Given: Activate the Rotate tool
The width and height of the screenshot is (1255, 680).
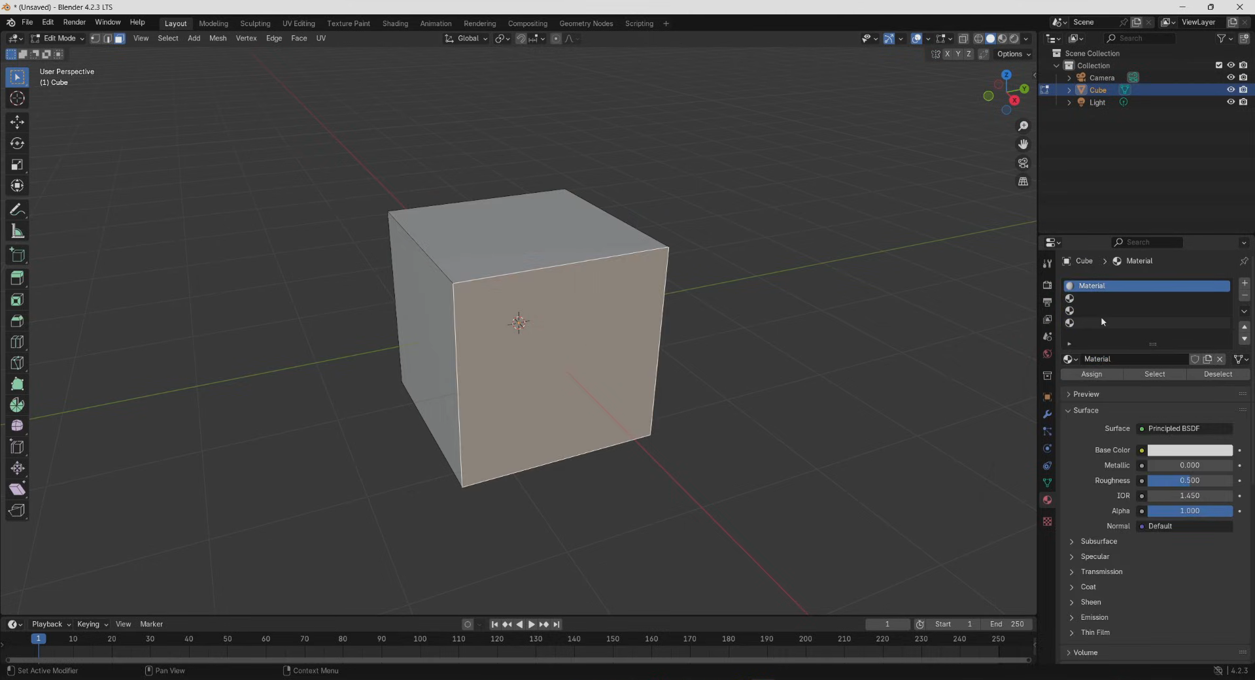Looking at the screenshot, I should coord(17,143).
